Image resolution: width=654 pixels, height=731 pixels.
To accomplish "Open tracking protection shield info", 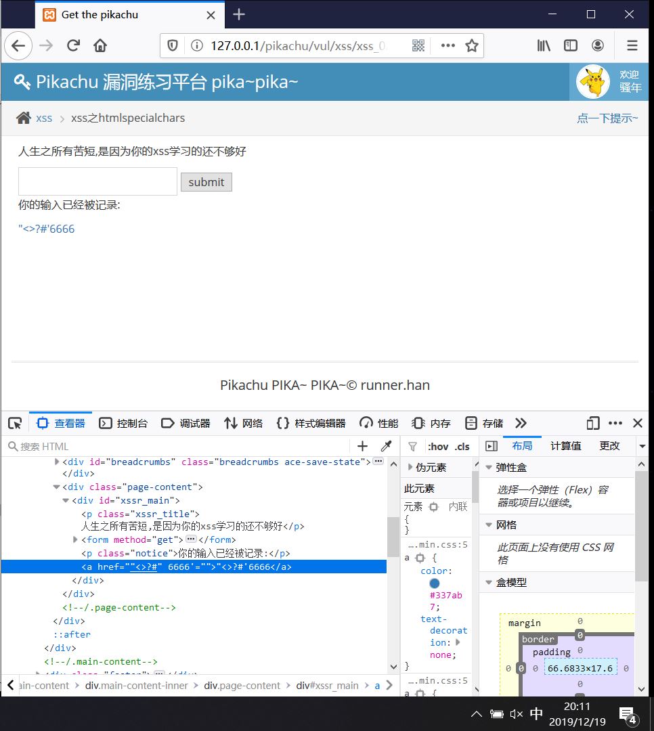I will [x=173, y=46].
